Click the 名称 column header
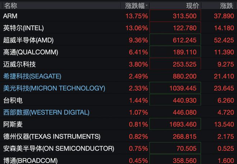Viewport: 237px width, 164px height. click(10, 6)
